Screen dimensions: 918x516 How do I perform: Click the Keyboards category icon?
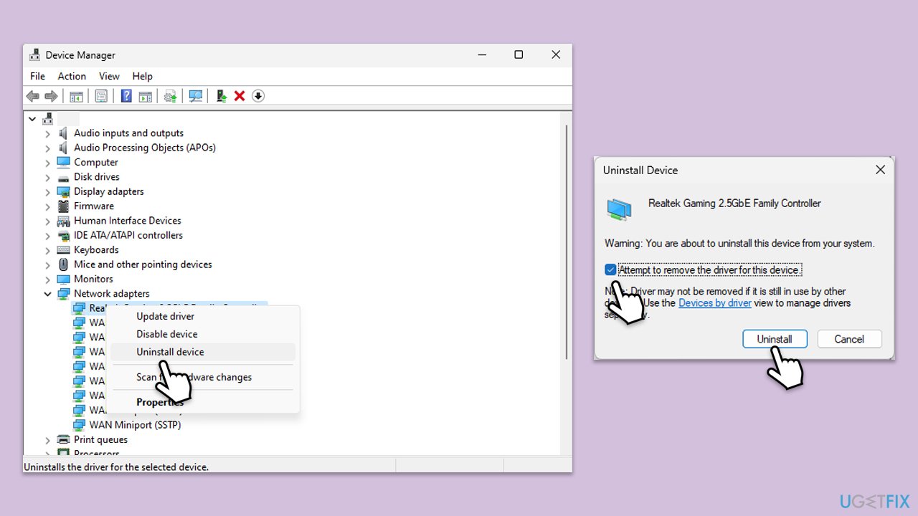[63, 250]
